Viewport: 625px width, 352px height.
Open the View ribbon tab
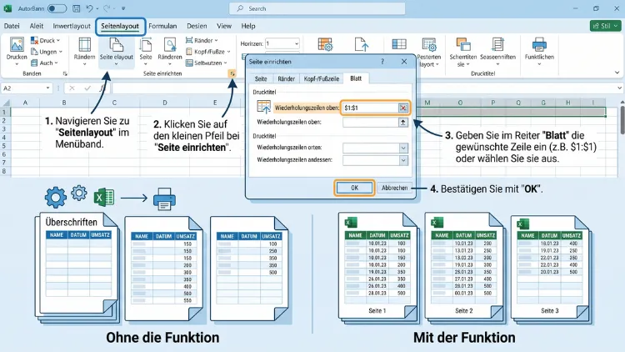(x=224, y=26)
